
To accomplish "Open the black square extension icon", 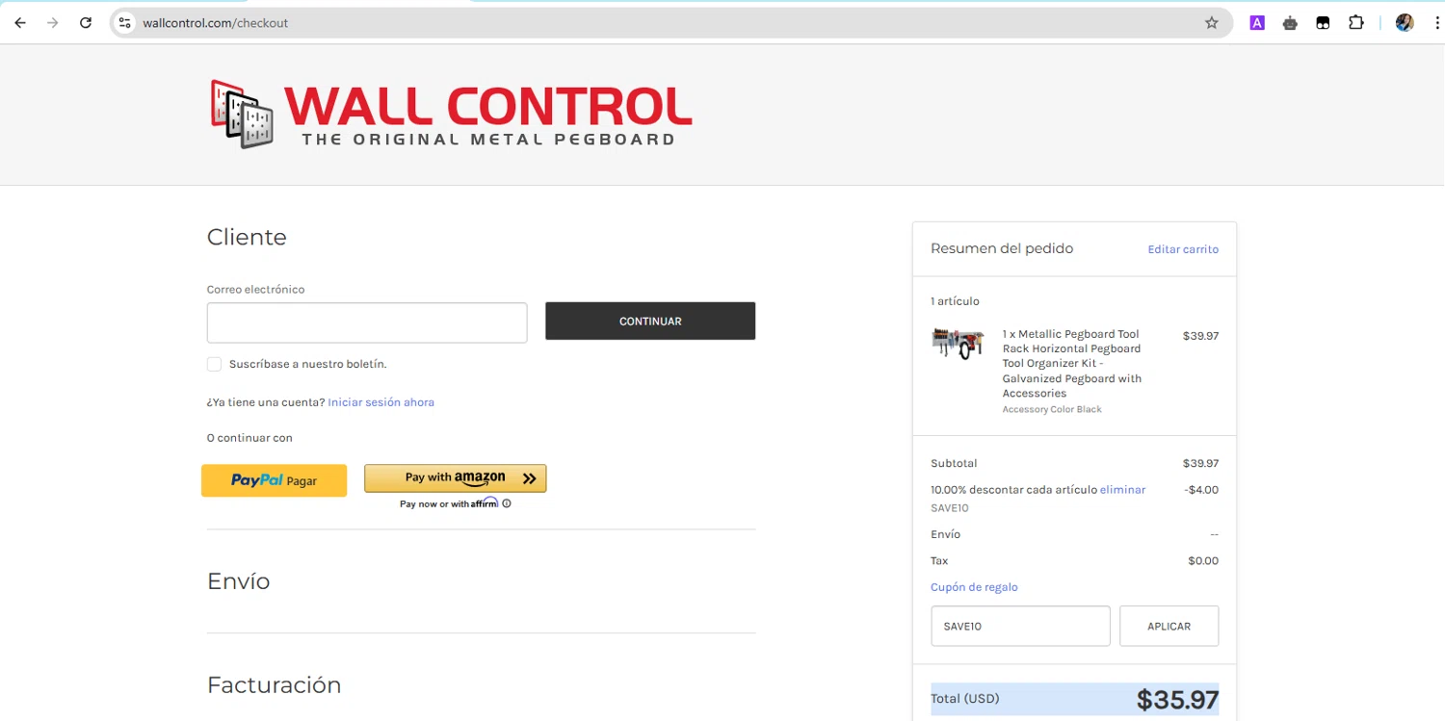I will [x=1323, y=22].
